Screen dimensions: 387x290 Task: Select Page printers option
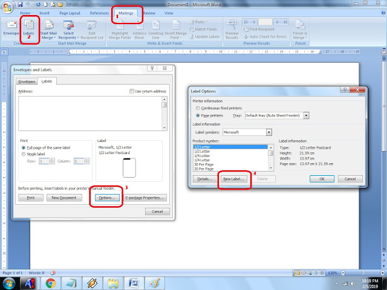198,115
